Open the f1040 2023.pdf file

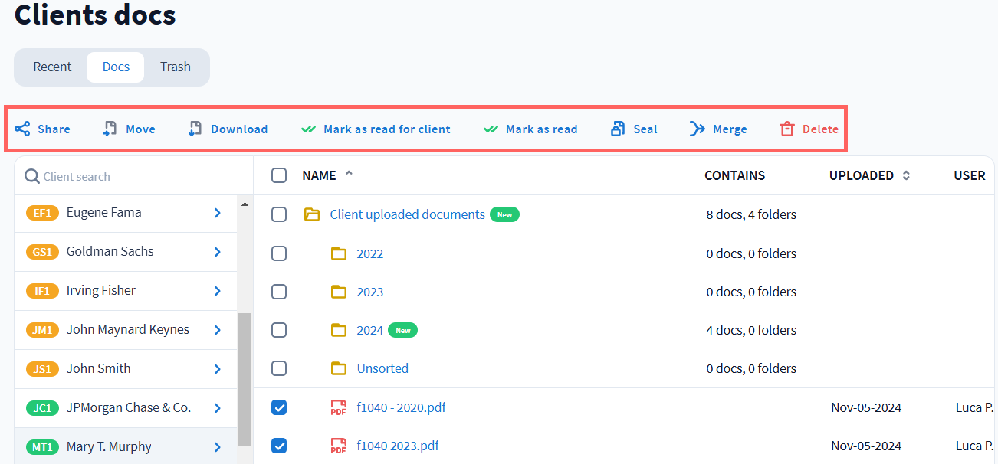pos(397,446)
